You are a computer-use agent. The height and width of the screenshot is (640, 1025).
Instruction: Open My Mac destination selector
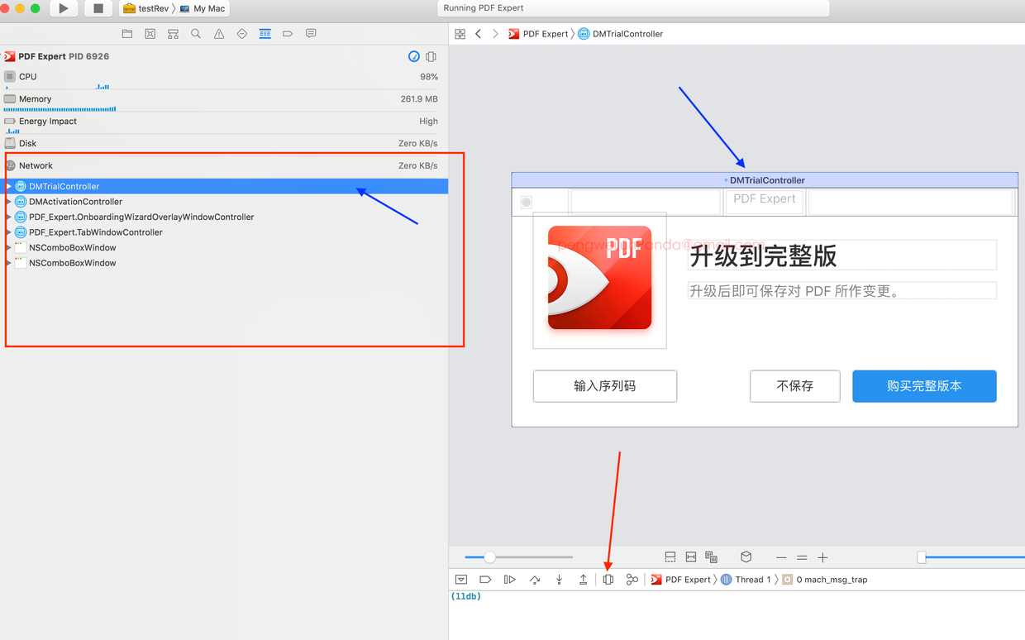point(203,8)
